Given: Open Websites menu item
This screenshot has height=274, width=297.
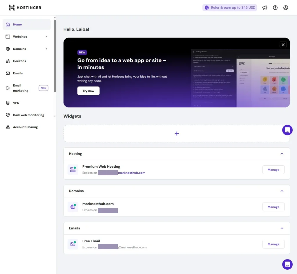Looking at the screenshot, I should (x=26, y=37).
